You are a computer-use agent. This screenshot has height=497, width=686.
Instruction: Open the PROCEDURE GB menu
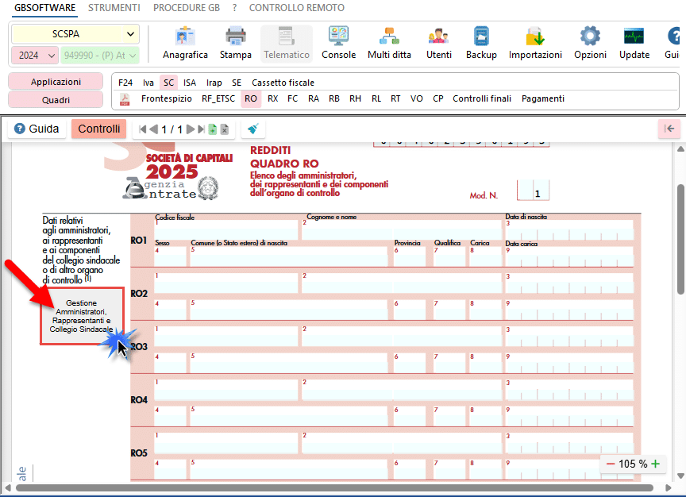pos(187,8)
